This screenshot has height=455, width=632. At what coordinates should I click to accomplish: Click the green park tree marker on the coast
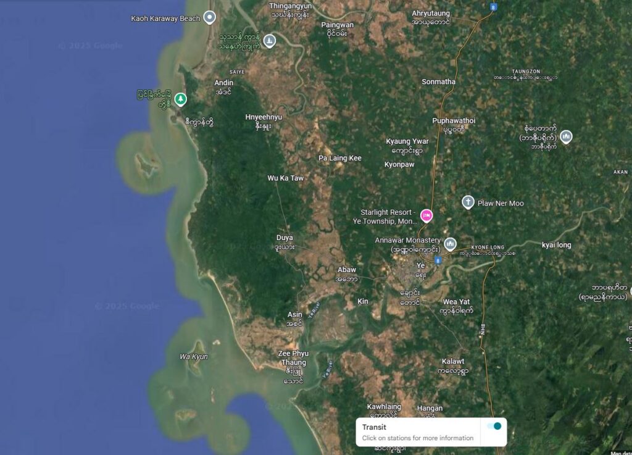pyautogui.click(x=180, y=99)
